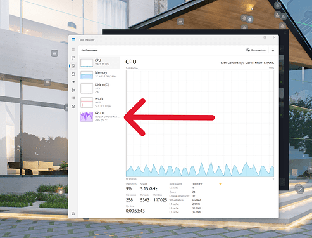
Task: Click the GPU 0 purple thumbnail graph
Action: [87, 117]
